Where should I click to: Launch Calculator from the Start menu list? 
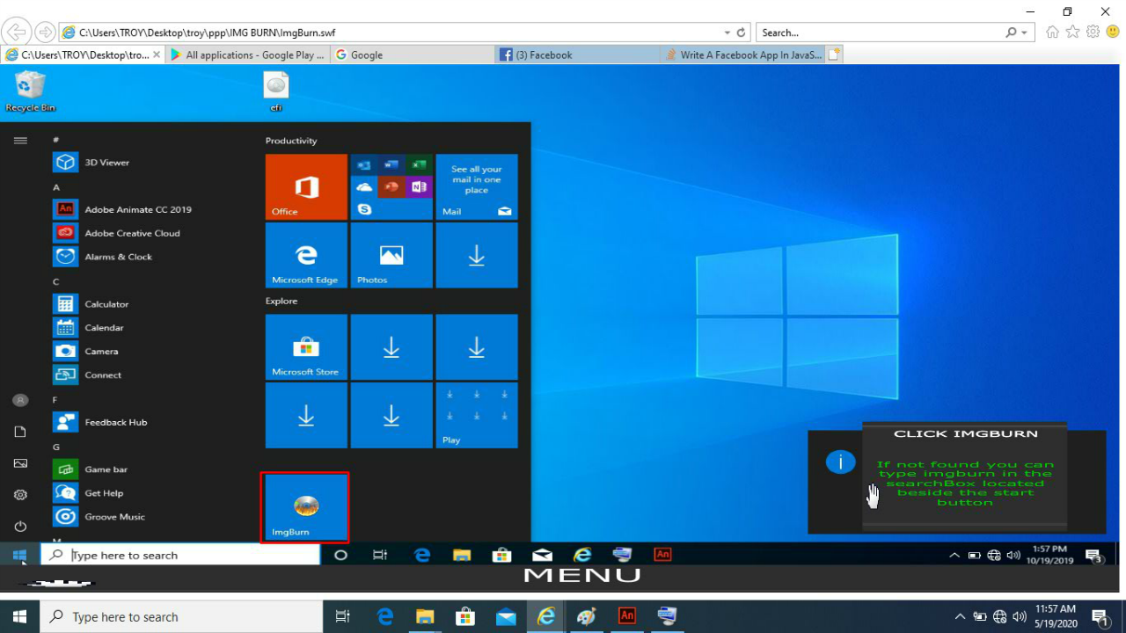(x=91, y=304)
